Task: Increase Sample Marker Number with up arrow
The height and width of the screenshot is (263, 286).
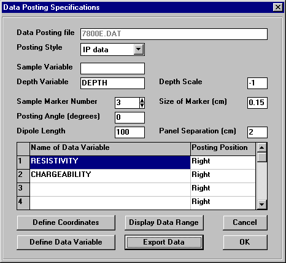Action: pos(142,100)
